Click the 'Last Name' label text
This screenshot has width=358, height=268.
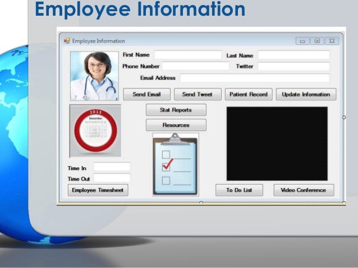[x=240, y=55]
